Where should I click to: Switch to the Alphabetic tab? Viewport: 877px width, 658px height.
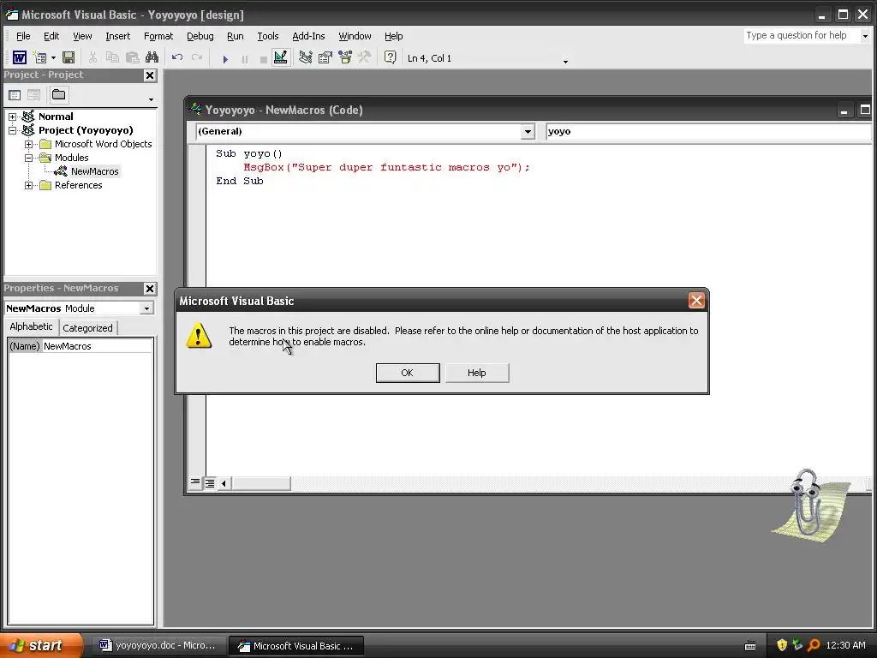pyautogui.click(x=32, y=326)
